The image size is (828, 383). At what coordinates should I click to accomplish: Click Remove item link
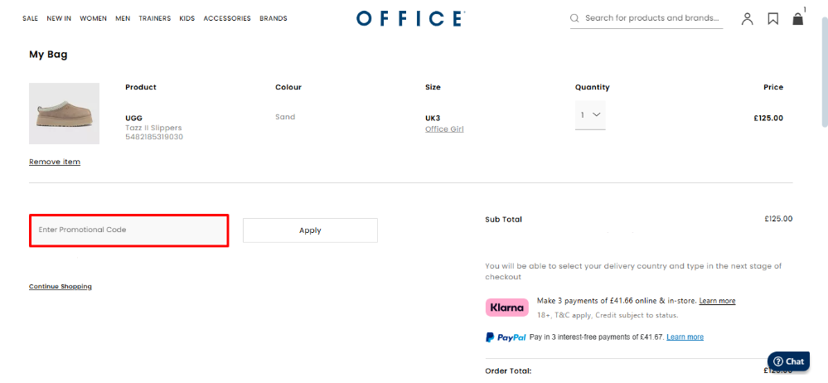[x=55, y=162]
